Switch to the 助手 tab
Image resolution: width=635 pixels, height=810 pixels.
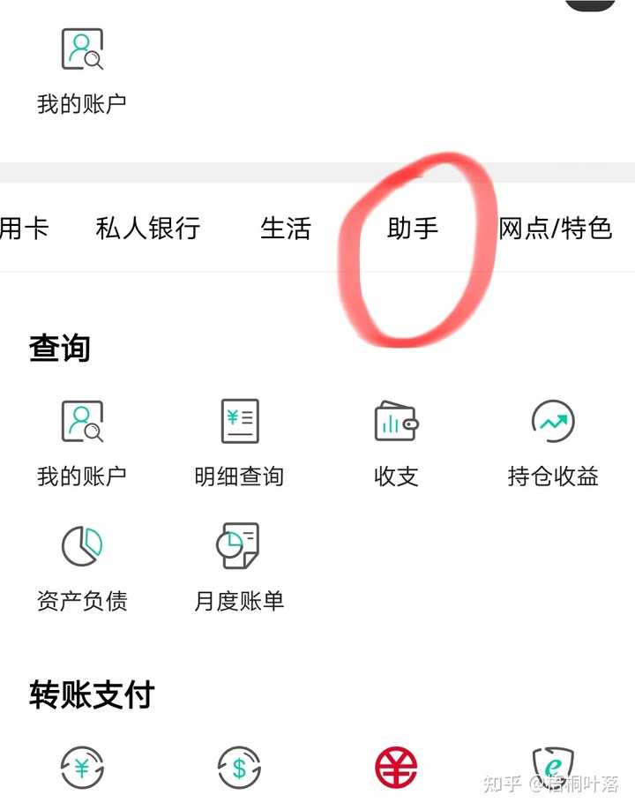[413, 228]
